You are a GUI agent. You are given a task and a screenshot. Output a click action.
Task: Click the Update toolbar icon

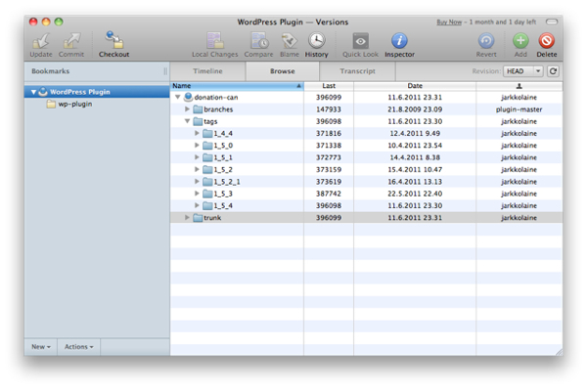[41, 41]
